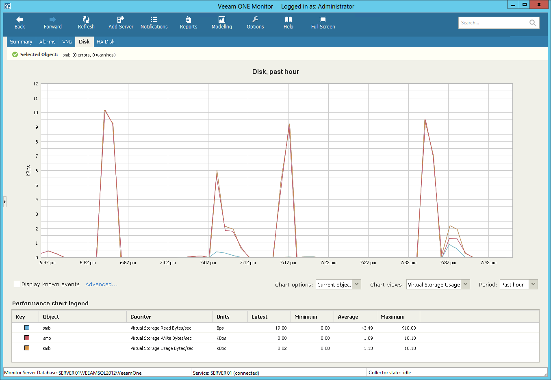Click the green status check icon
551x380 pixels.
15,54
